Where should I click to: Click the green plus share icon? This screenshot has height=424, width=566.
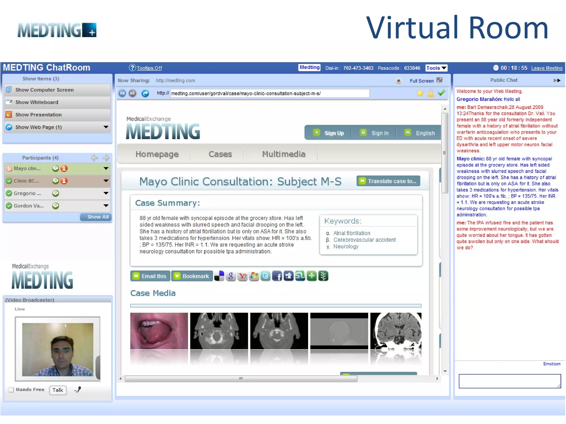[312, 276]
